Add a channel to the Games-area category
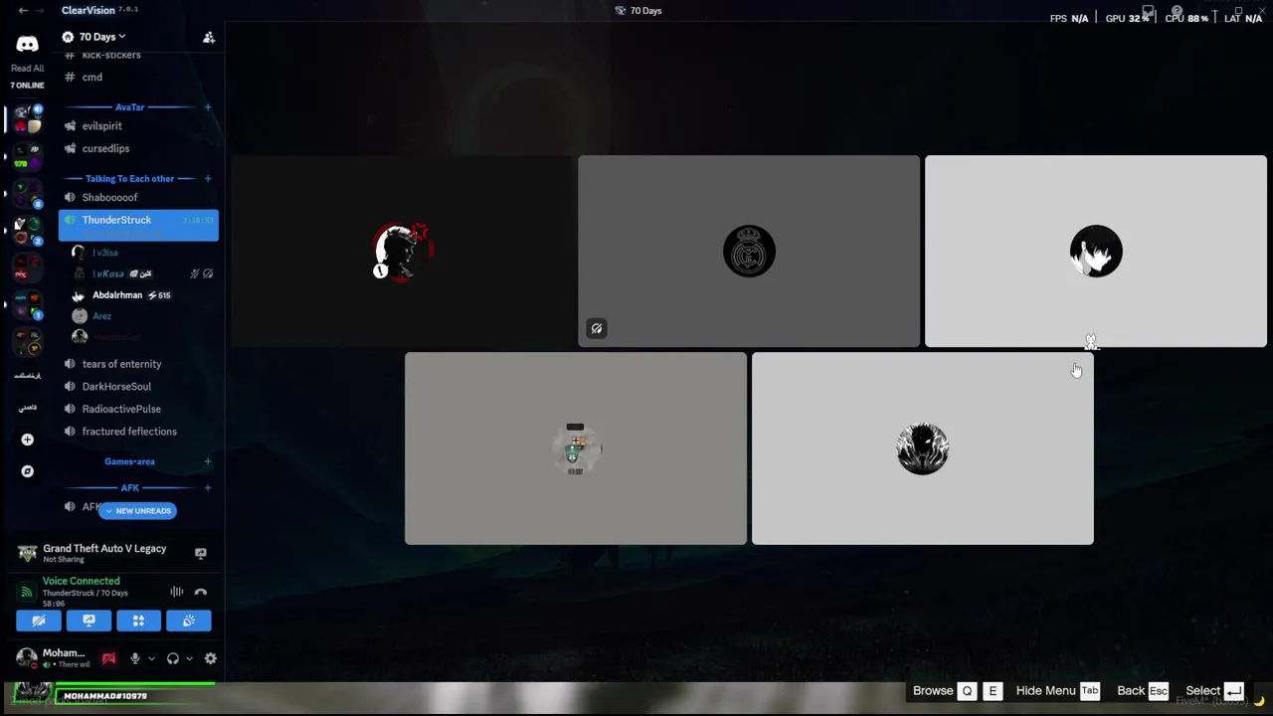The height and width of the screenshot is (716, 1273). [x=207, y=461]
